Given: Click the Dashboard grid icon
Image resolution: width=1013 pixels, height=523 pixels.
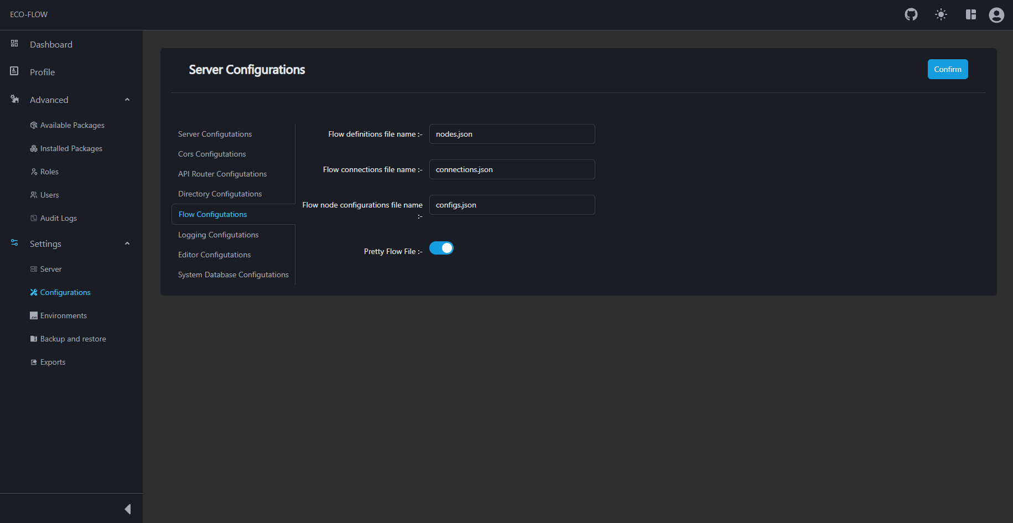Looking at the screenshot, I should point(14,43).
